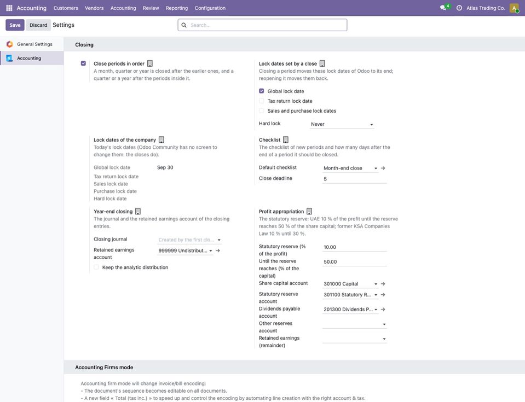Click company icon beside Profit appropriation

(309, 211)
